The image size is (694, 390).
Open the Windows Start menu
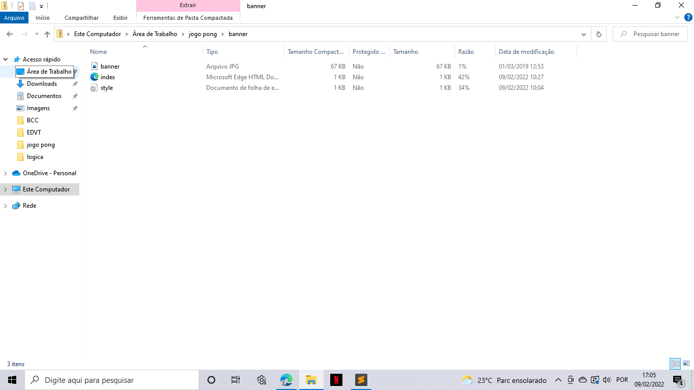[x=12, y=380]
